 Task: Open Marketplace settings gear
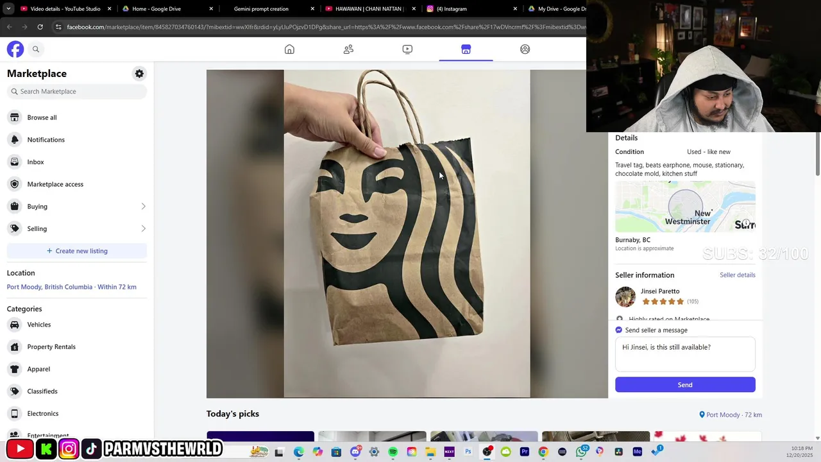pos(139,74)
